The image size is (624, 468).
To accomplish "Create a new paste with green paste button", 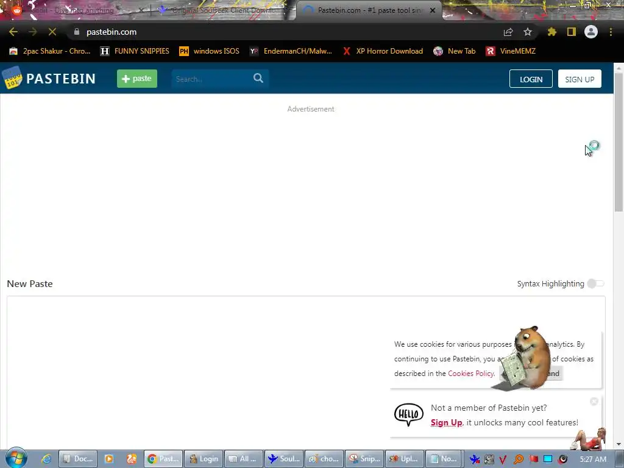I will (137, 79).
